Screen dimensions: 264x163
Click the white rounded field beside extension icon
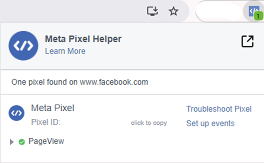219,11
